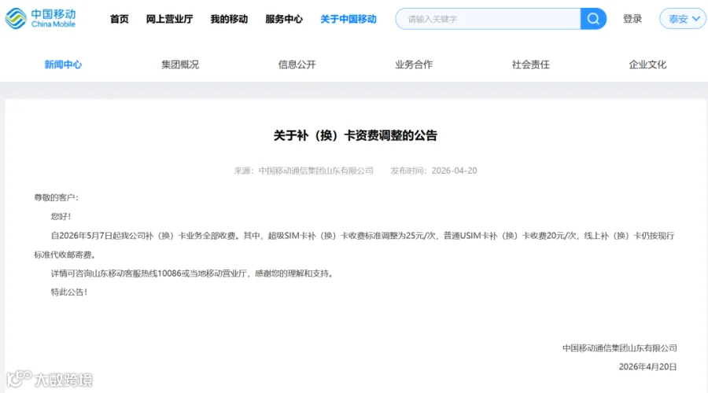
Task: Click the line 特此公告！
Action: tap(69, 292)
